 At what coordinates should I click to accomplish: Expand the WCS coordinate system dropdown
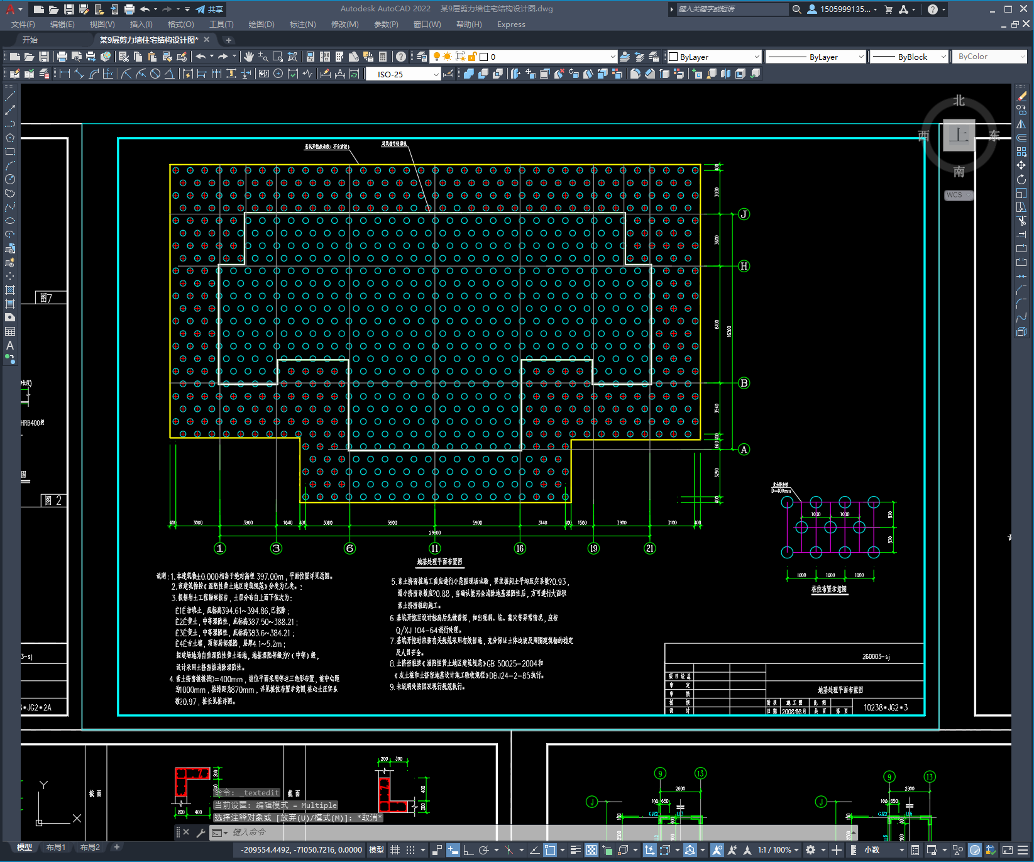[959, 195]
